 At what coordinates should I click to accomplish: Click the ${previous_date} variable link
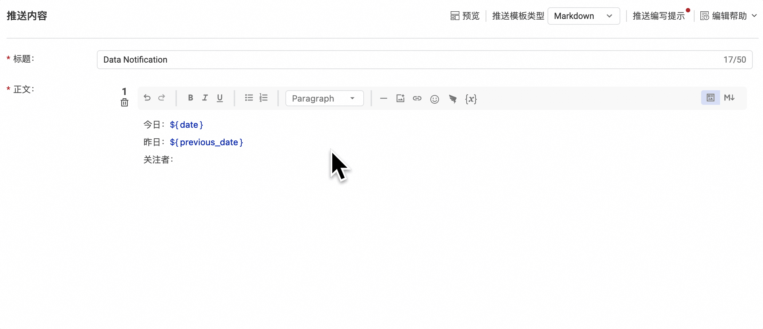point(206,142)
